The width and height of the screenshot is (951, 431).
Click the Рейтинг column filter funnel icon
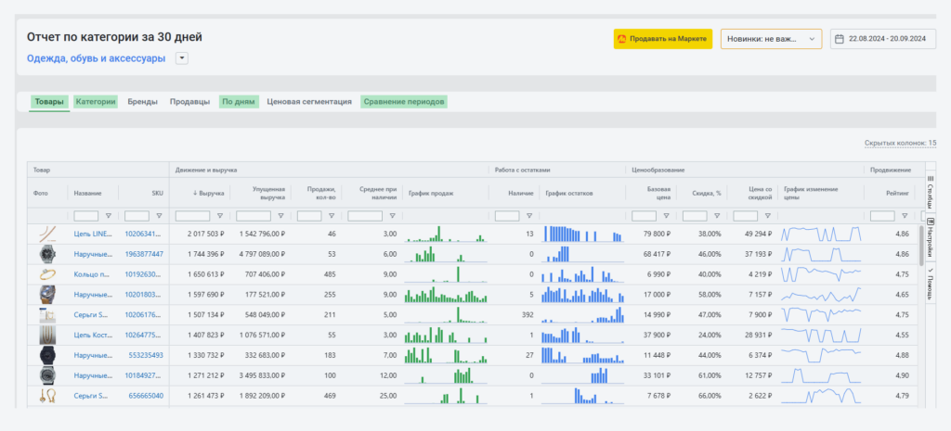904,216
